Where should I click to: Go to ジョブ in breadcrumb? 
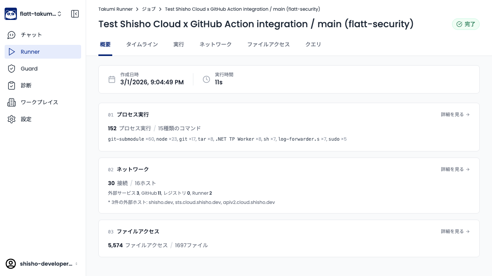[149, 9]
